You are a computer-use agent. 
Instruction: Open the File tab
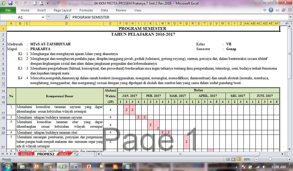[8, 10]
